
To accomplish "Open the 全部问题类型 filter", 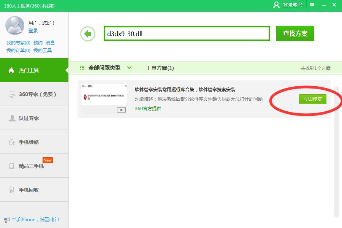I will click(x=104, y=68).
